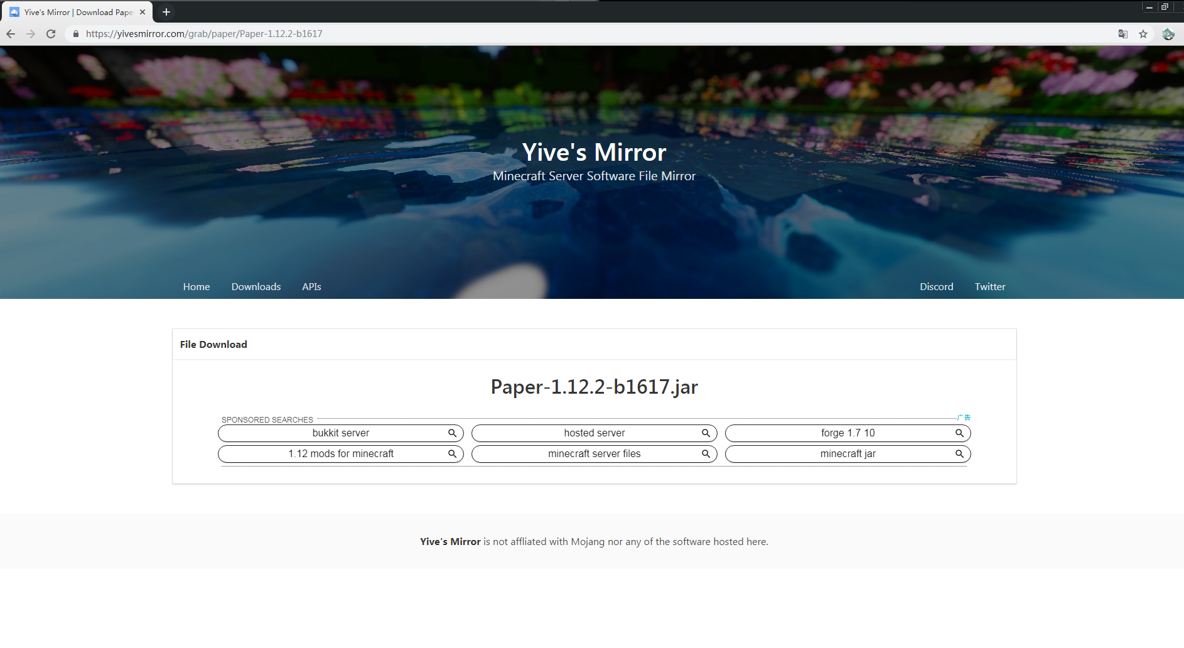Click the search icon for forge 1.7 10
This screenshot has height=648, width=1184.
[959, 433]
